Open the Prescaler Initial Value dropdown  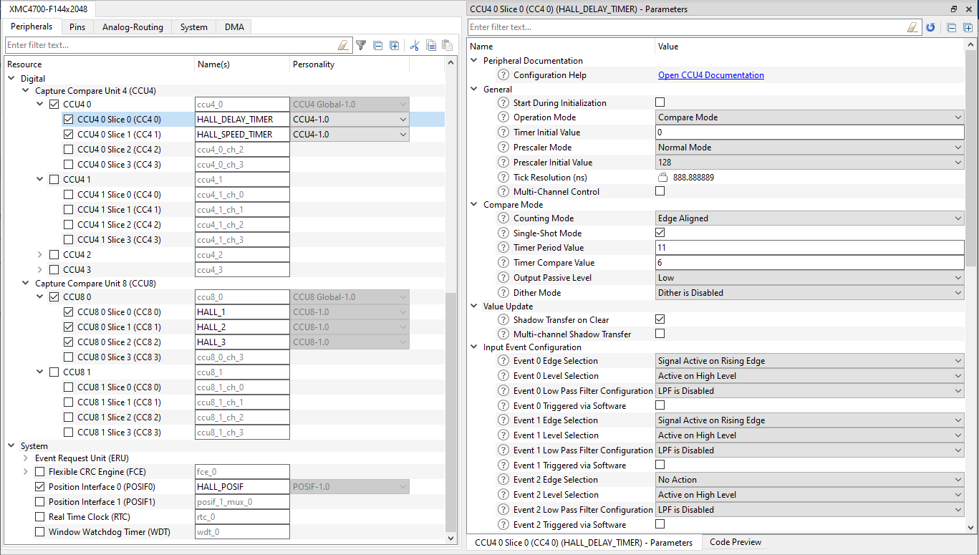[810, 163]
